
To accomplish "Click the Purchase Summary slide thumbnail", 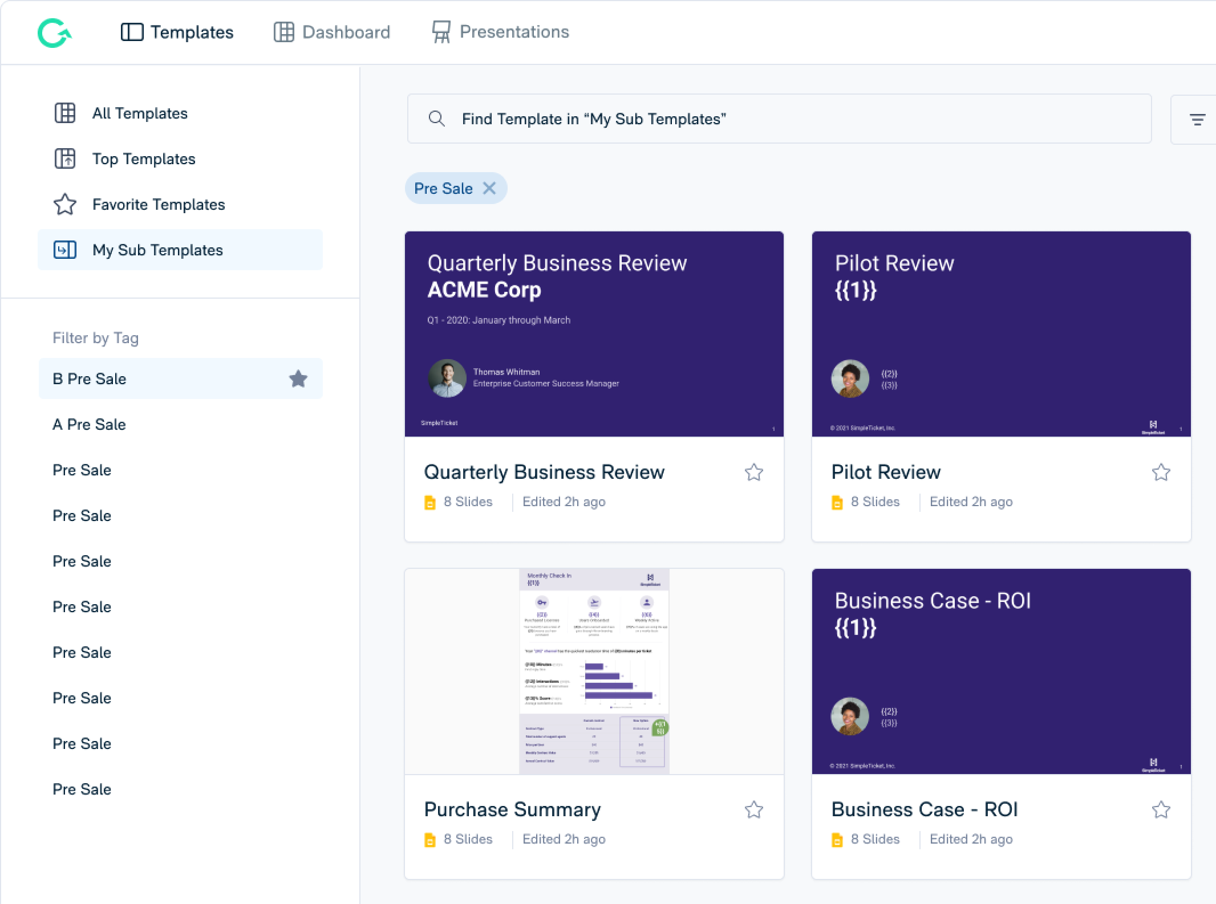I will pos(594,671).
